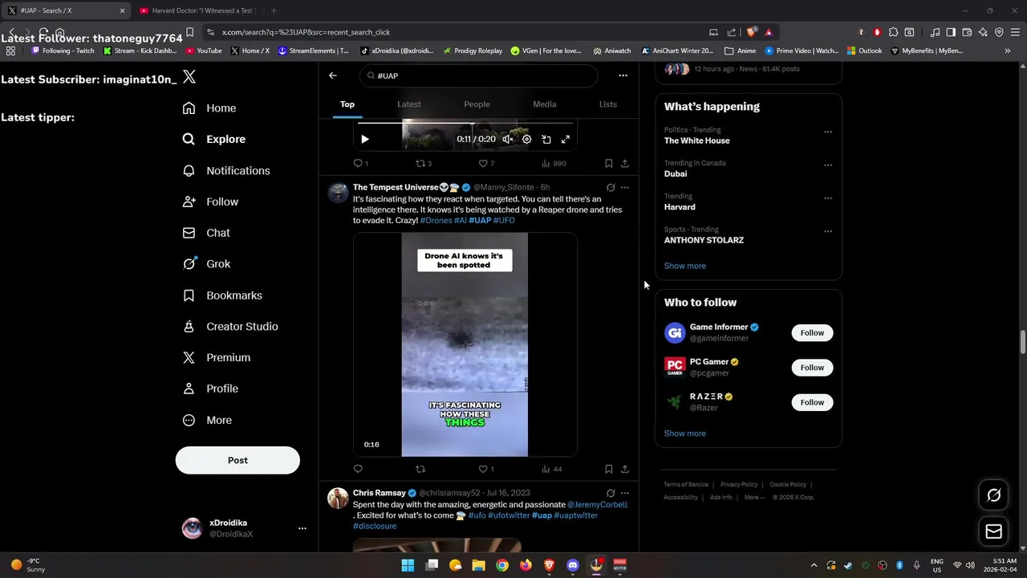1027x578 pixels.
Task: Show more under Who to follow
Action: (x=685, y=433)
